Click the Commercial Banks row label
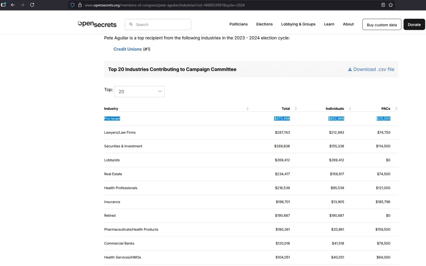 point(119,244)
